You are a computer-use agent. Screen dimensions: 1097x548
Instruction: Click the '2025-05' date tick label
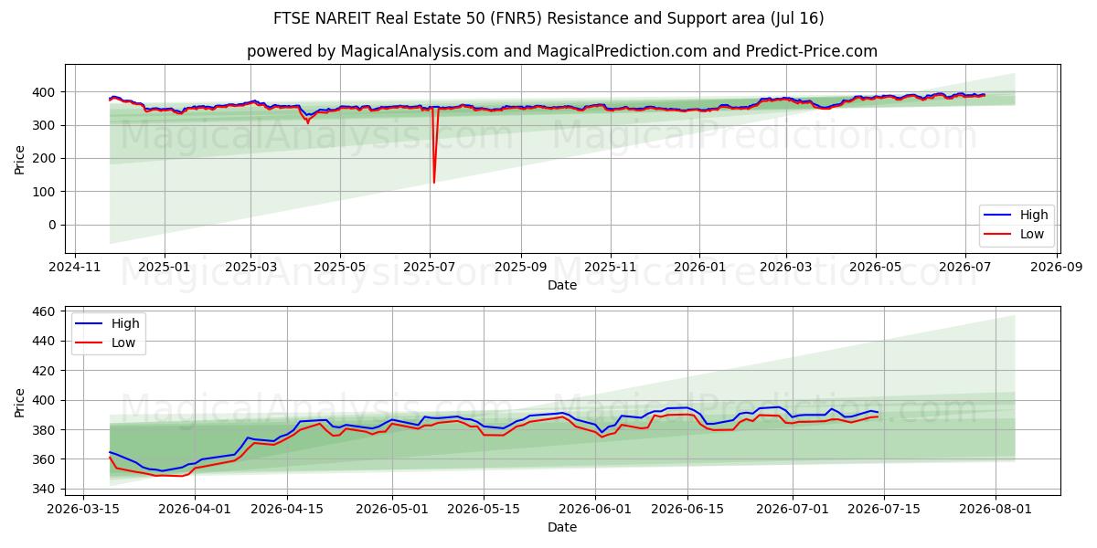pyautogui.click(x=340, y=267)
